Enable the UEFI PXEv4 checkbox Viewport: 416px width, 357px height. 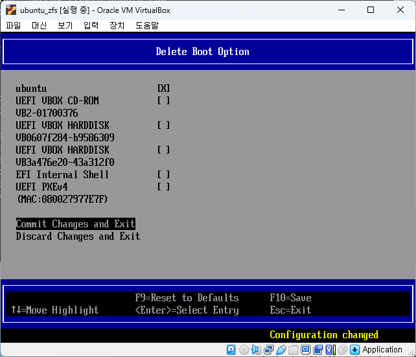coord(163,187)
